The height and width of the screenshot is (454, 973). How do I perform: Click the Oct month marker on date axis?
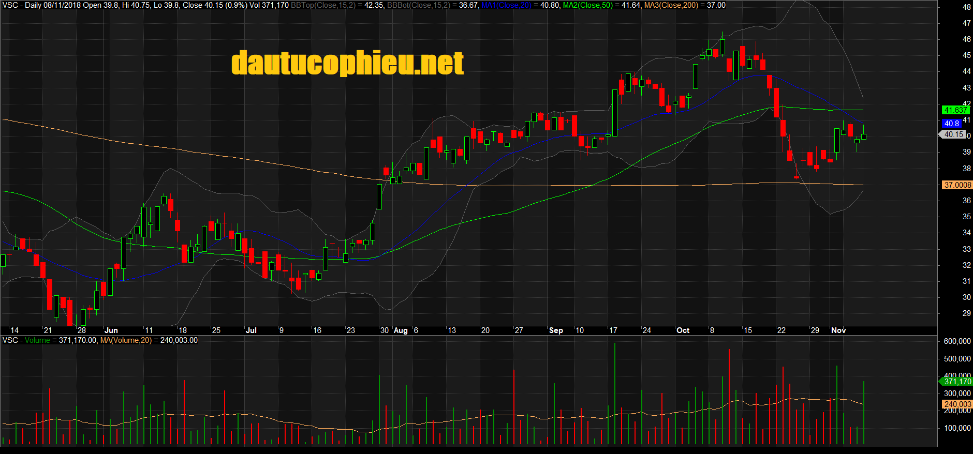click(x=683, y=330)
